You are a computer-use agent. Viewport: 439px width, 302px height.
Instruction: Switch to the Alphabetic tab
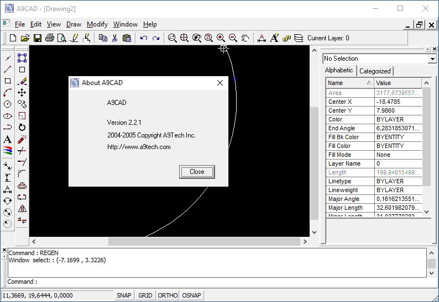(339, 70)
